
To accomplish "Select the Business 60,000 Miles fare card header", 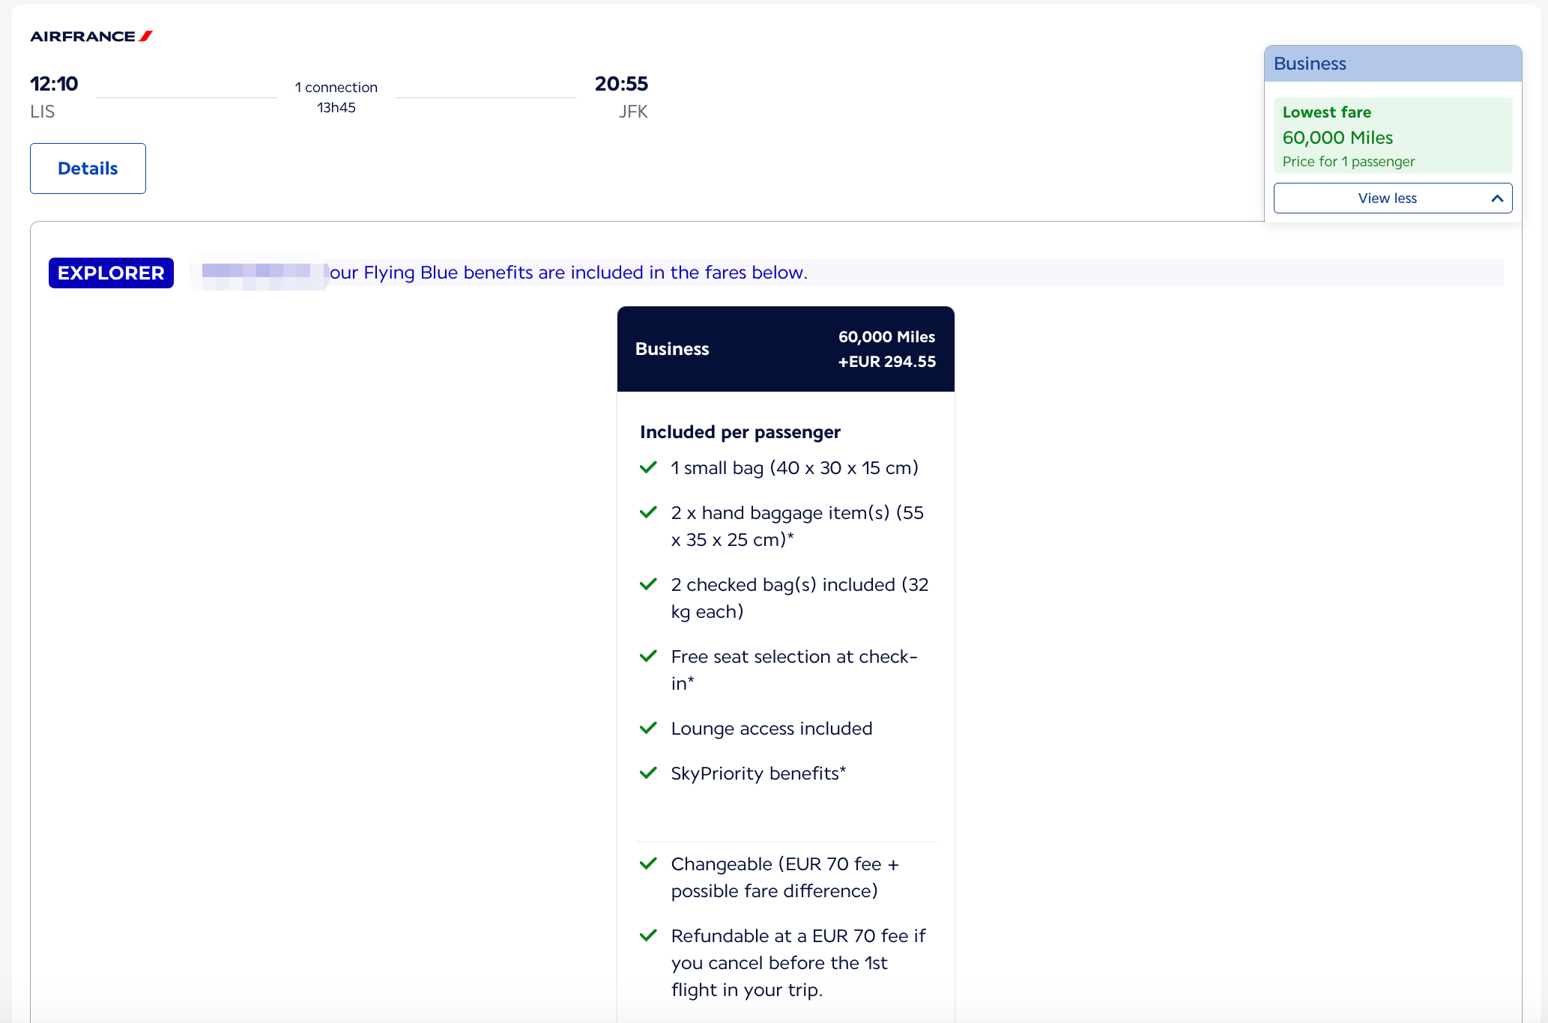I will coord(786,349).
